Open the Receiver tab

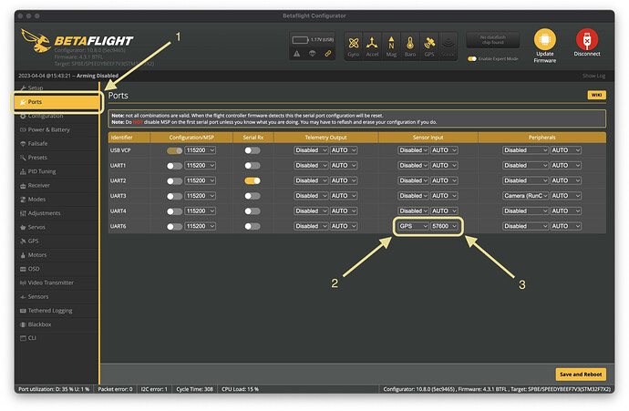click(57, 186)
